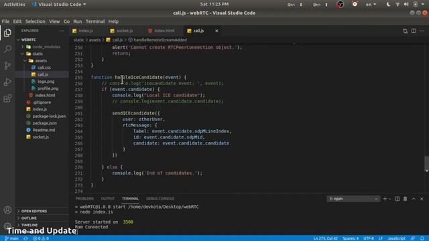Change the Spaces: 4 indentation setting

pos(351,238)
